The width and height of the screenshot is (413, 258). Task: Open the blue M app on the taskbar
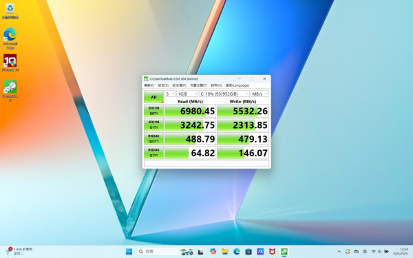coord(260,251)
